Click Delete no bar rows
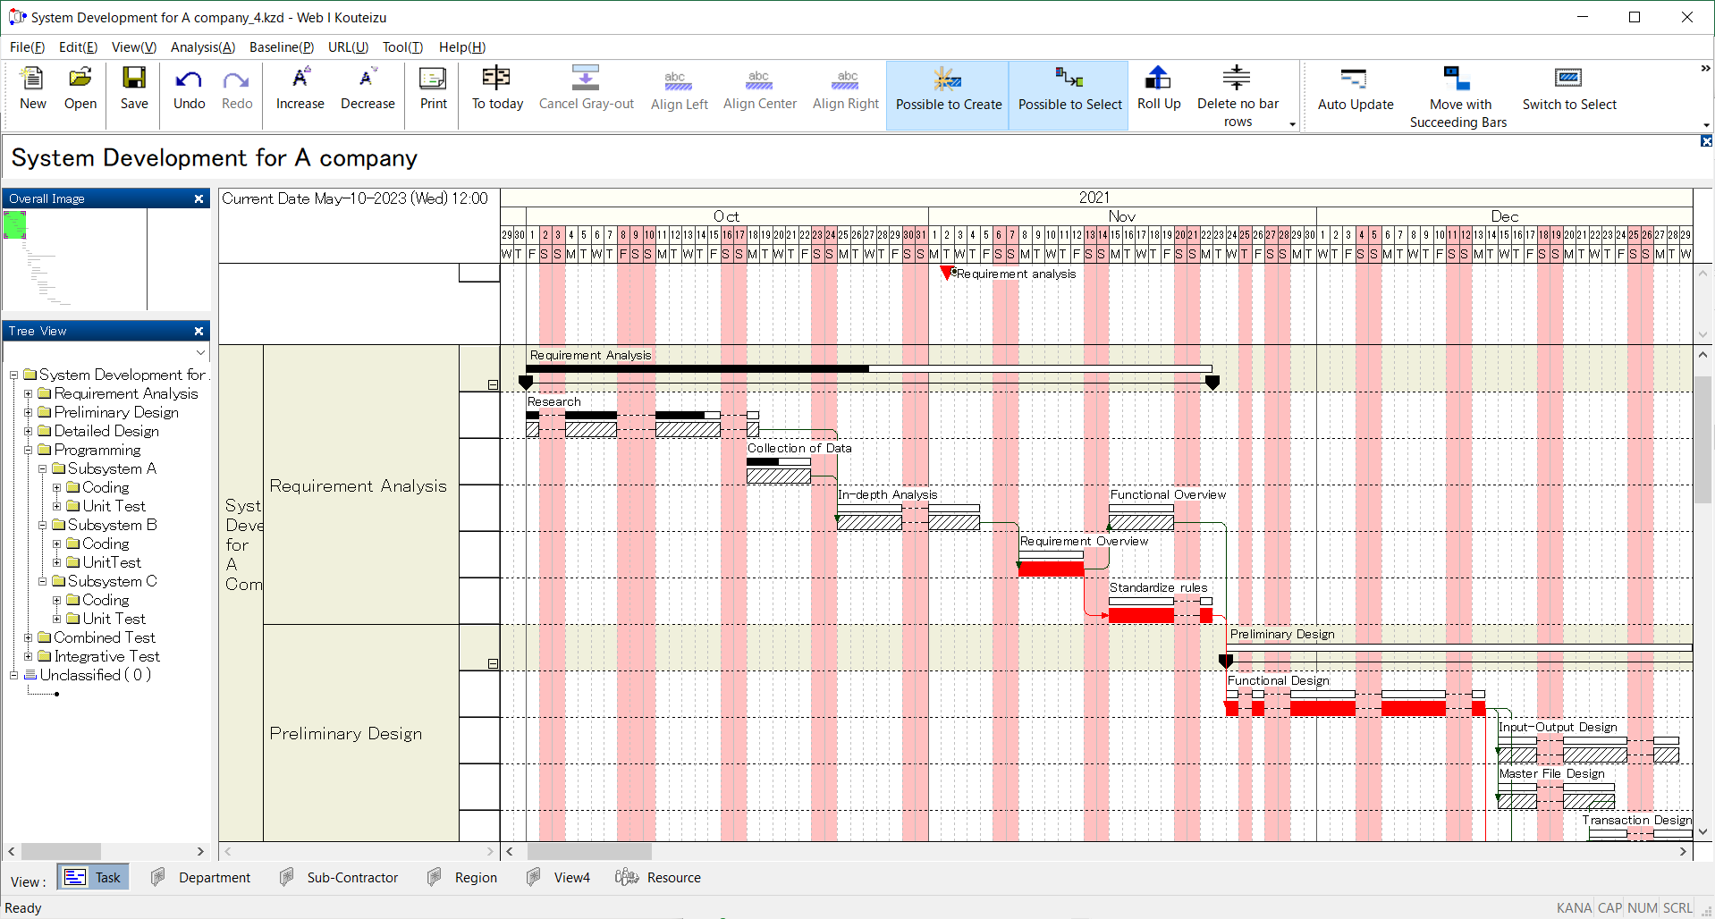 (1238, 97)
